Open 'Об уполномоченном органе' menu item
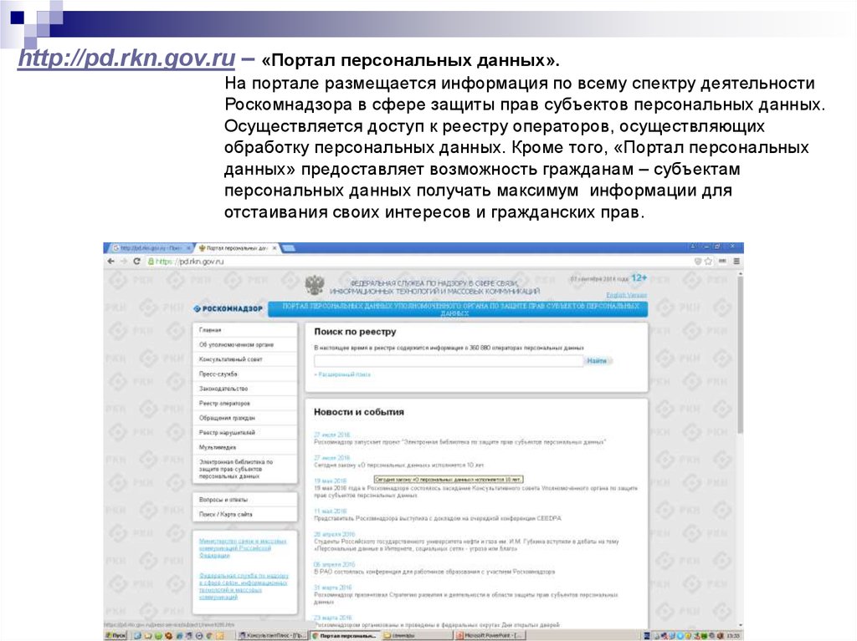 (x=245, y=345)
